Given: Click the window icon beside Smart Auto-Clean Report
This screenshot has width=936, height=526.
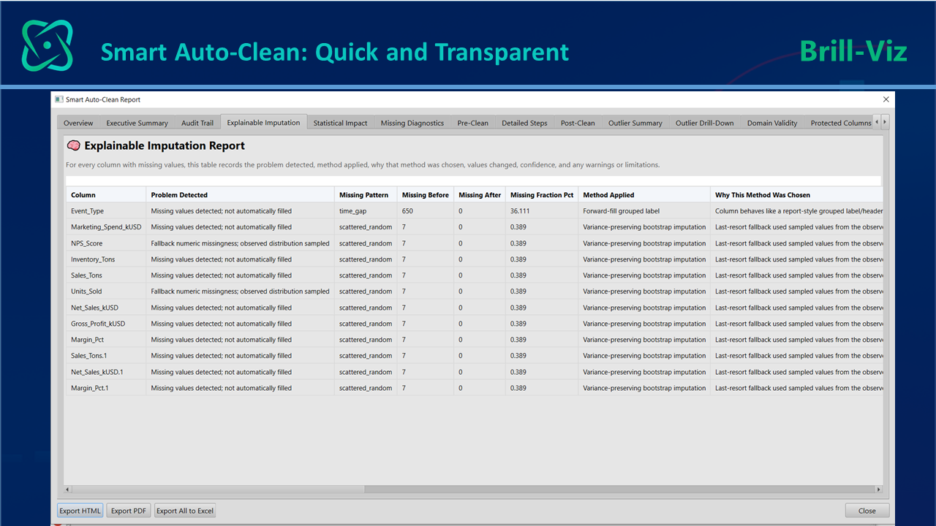Looking at the screenshot, I should [x=59, y=99].
